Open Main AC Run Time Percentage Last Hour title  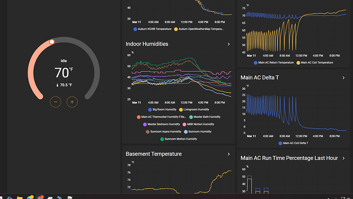tap(289, 158)
